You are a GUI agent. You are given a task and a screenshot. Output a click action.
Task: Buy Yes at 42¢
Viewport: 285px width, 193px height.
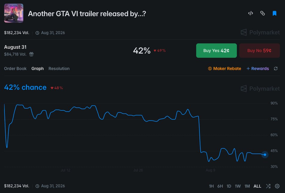pyautogui.click(x=216, y=51)
